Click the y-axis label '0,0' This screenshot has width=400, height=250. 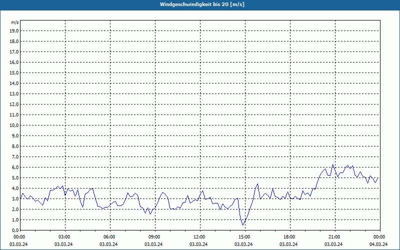(15, 230)
